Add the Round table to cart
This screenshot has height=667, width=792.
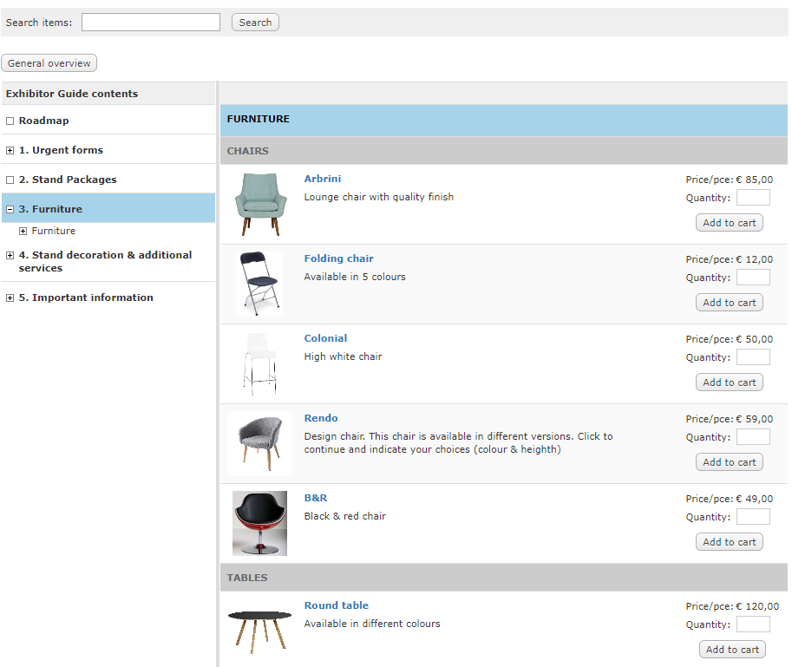[x=732, y=650]
